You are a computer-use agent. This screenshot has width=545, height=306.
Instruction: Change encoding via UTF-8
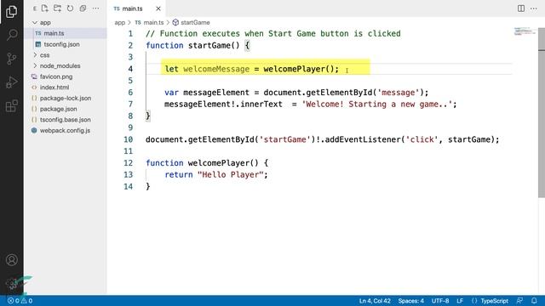(x=440, y=301)
